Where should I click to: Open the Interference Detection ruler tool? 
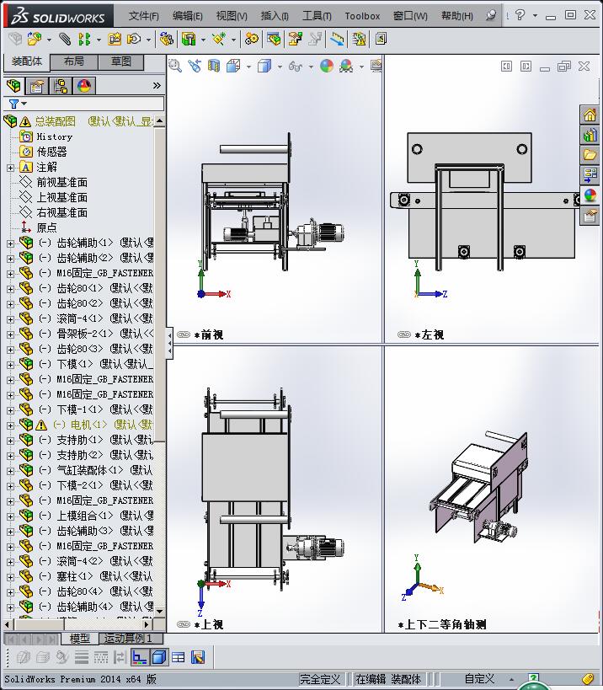point(338,39)
